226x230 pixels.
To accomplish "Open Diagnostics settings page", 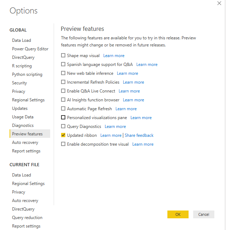I will coord(23,125).
